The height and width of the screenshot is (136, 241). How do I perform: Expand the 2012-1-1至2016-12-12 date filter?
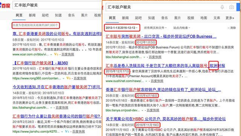pyautogui.click(x=122, y=28)
